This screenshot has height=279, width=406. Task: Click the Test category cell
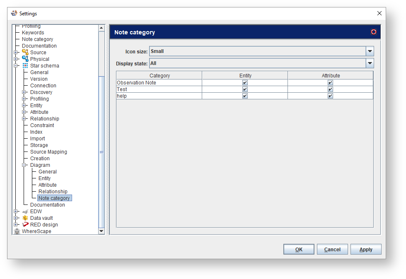tap(159, 89)
